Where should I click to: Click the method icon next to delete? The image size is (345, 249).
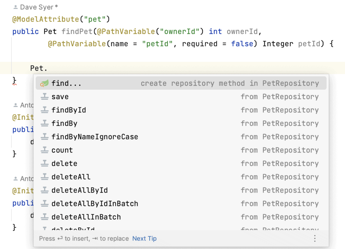click(x=44, y=164)
